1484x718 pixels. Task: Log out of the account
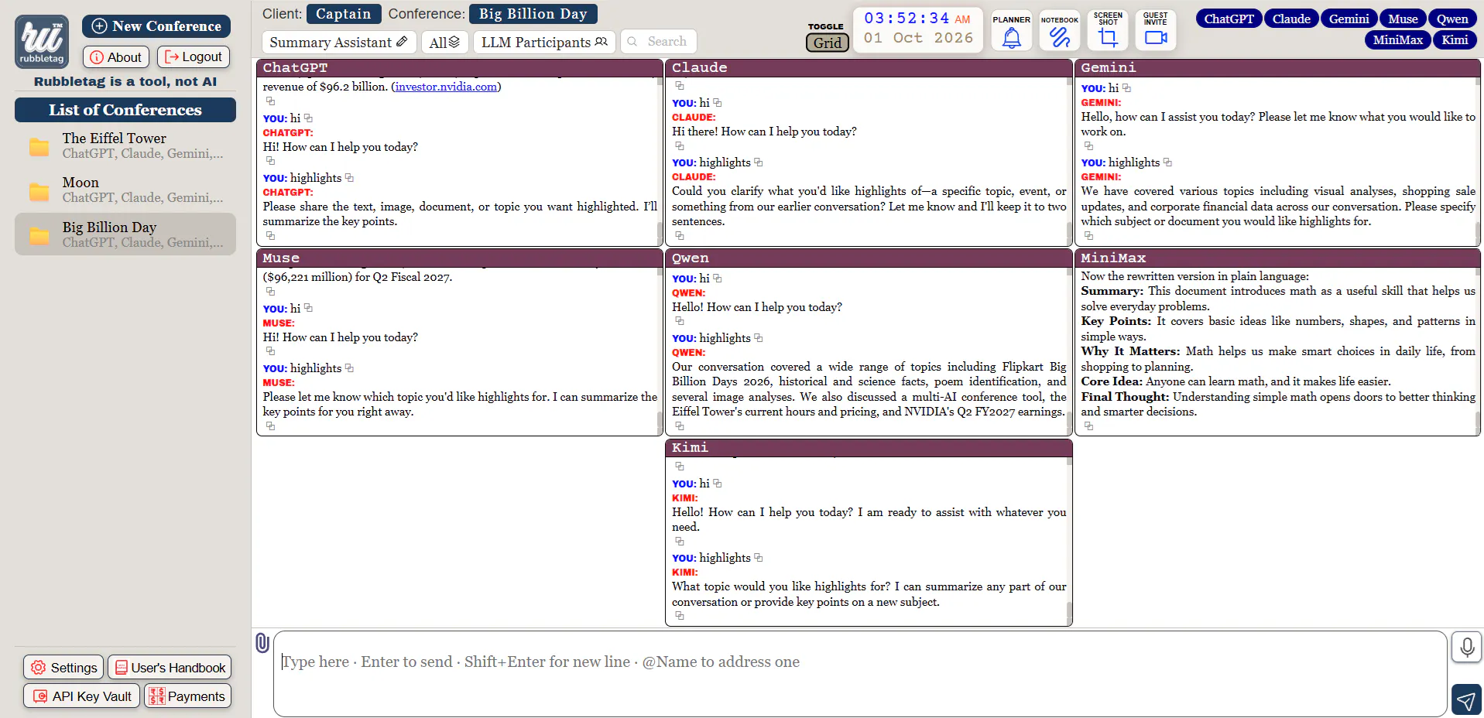pos(194,56)
